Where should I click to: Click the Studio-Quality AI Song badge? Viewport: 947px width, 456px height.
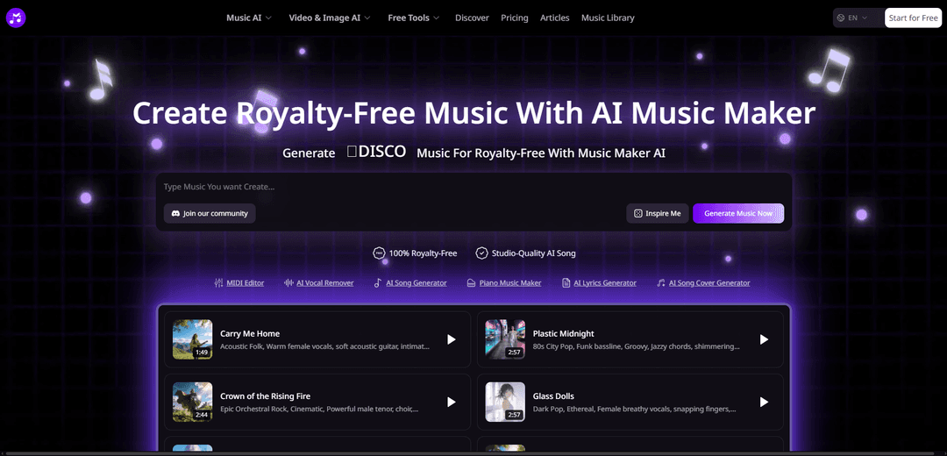[x=525, y=253]
